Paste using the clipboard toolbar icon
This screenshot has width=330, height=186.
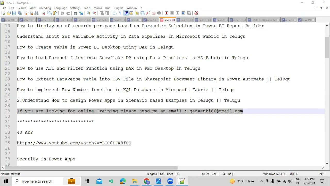point(55,13)
